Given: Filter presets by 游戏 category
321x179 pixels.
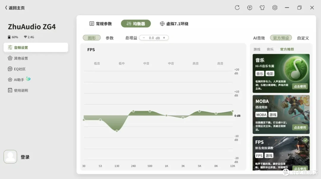Looking at the screenshot, I should pos(257,49).
